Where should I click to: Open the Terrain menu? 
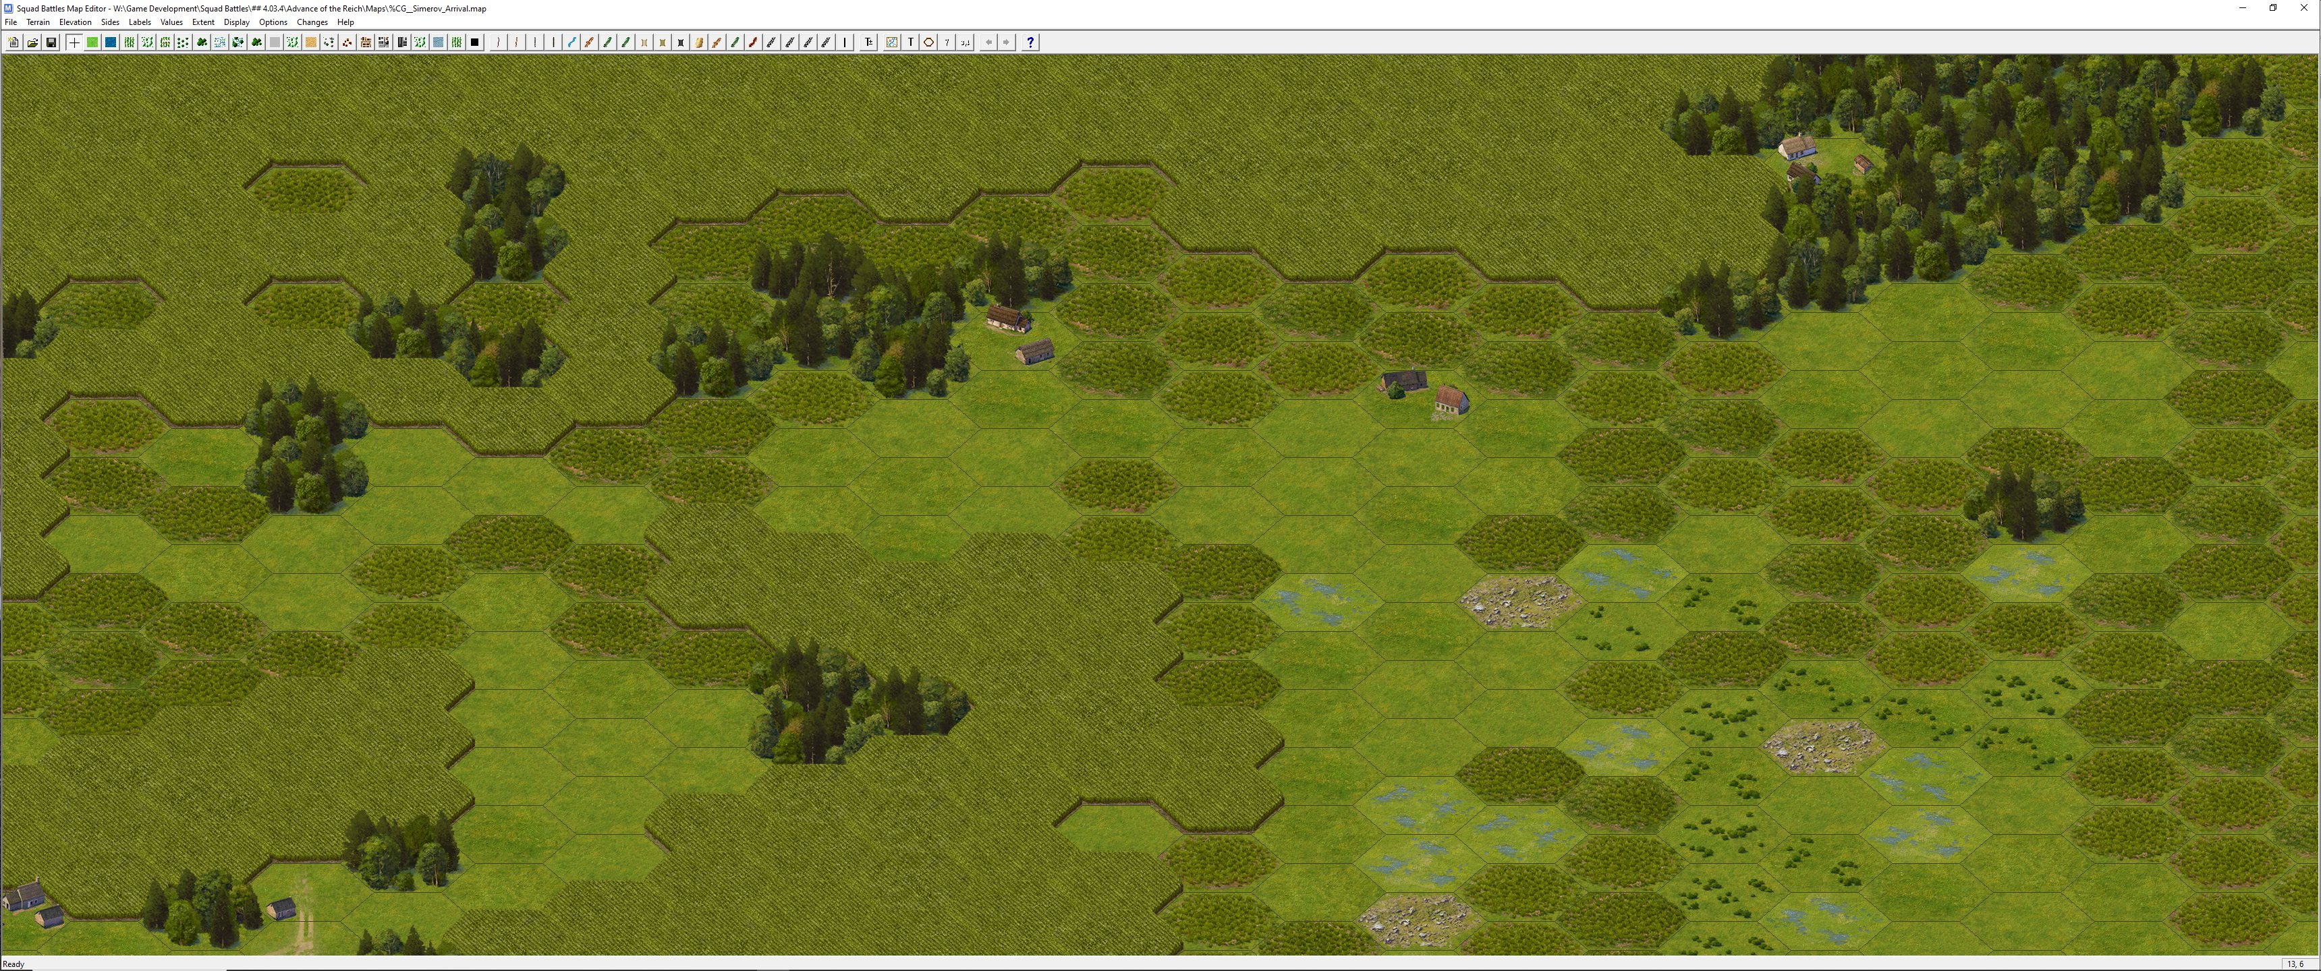pos(38,22)
